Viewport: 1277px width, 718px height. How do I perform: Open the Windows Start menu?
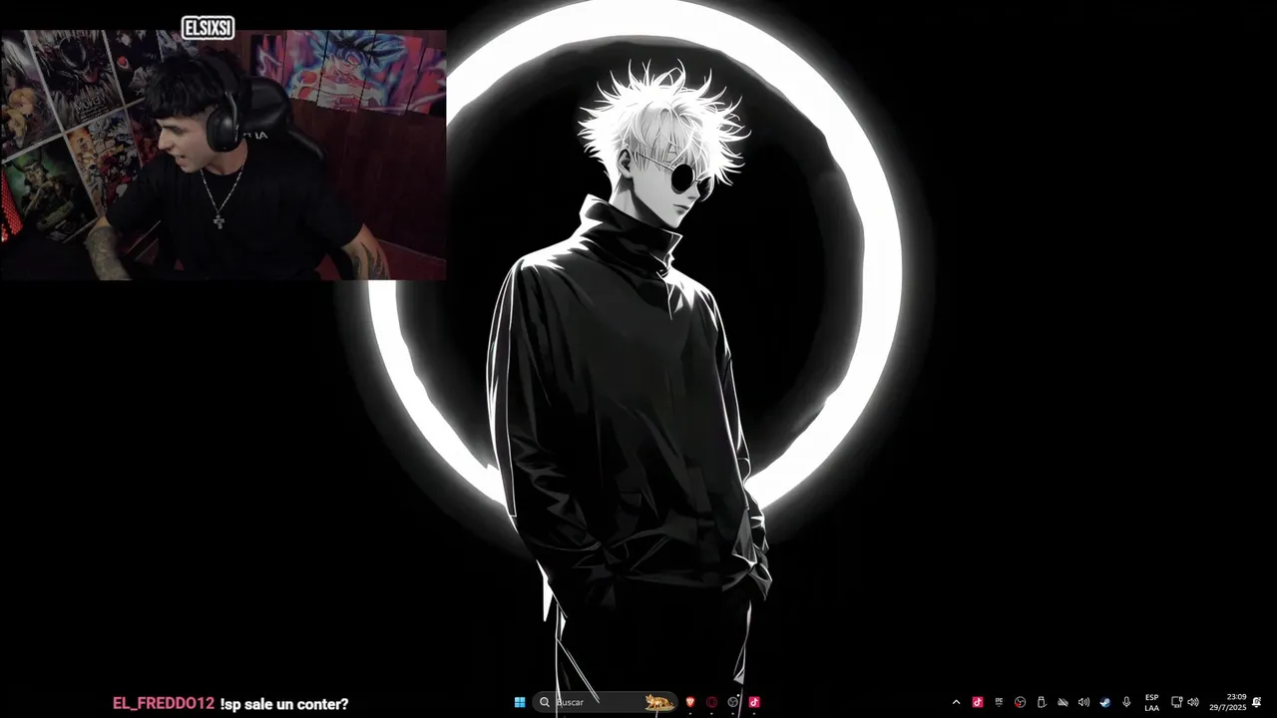(x=520, y=702)
